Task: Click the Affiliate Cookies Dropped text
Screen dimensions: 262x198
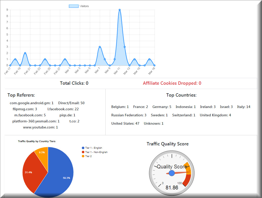Action: pyautogui.click(x=172, y=83)
